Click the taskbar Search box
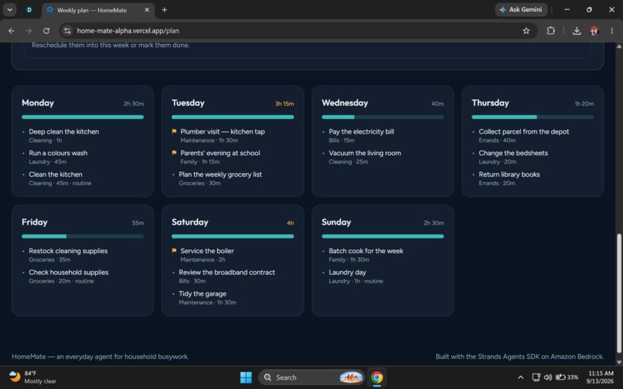 [311, 377]
